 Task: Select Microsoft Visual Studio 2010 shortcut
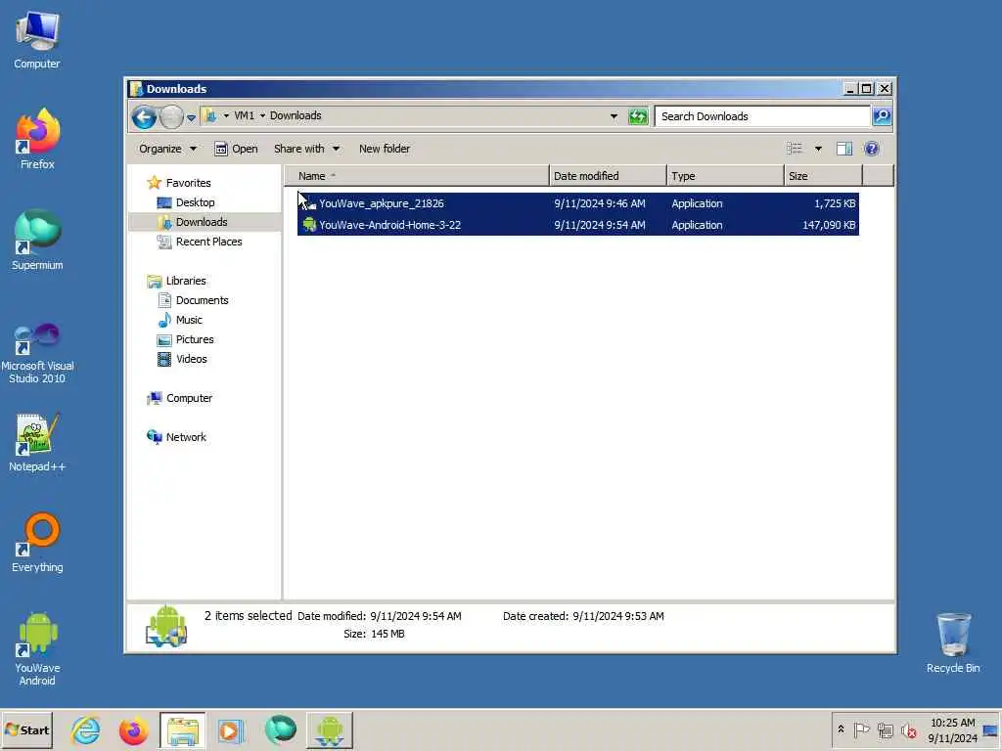[37, 352]
